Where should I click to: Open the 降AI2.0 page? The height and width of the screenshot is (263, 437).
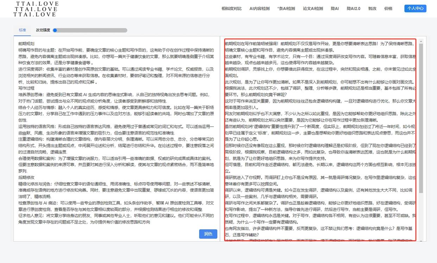(x=353, y=8)
